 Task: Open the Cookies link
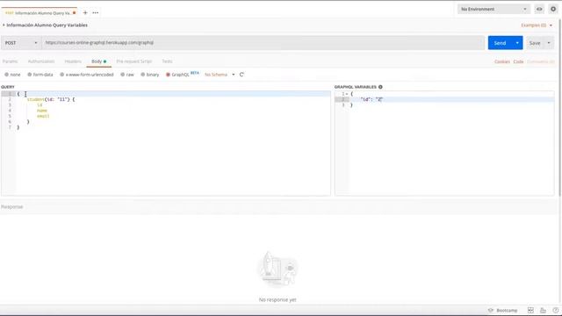[x=501, y=61]
